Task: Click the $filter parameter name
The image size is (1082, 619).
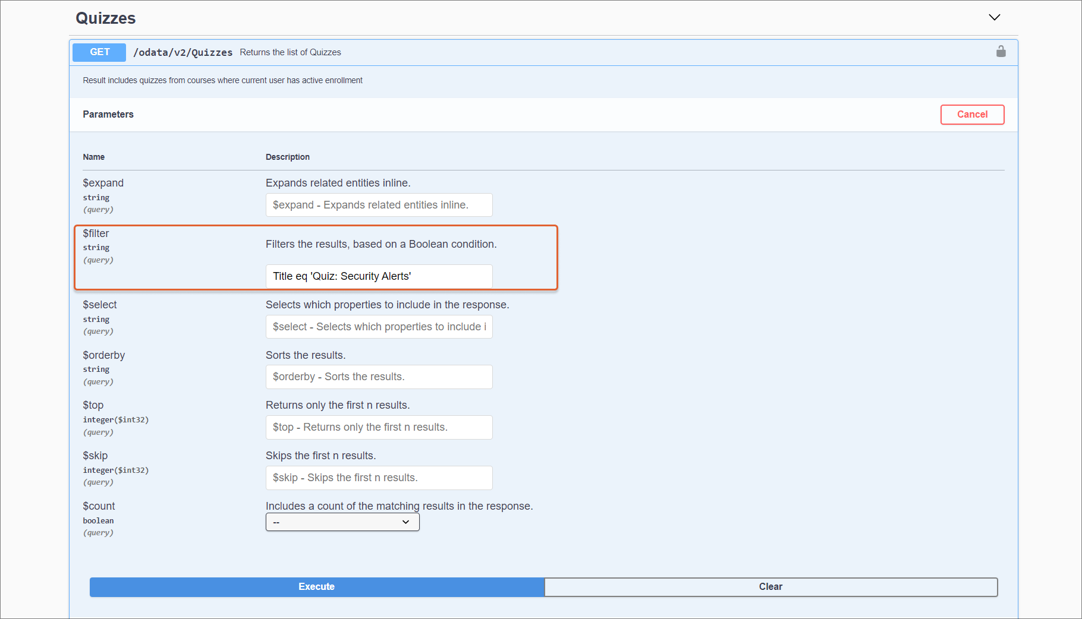Action: (96, 233)
